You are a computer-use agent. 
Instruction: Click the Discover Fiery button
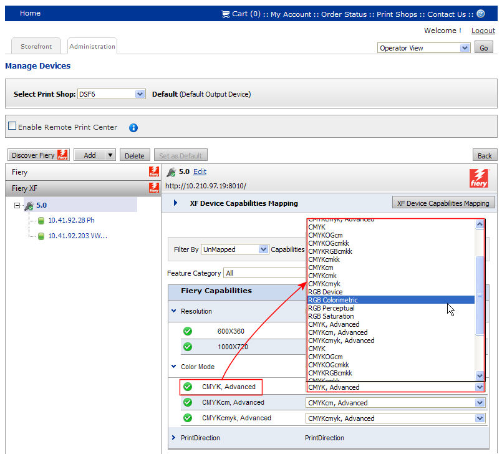point(39,155)
